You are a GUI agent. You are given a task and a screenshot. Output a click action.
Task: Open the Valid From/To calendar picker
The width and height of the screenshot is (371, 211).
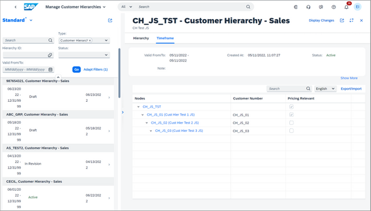coord(50,69)
